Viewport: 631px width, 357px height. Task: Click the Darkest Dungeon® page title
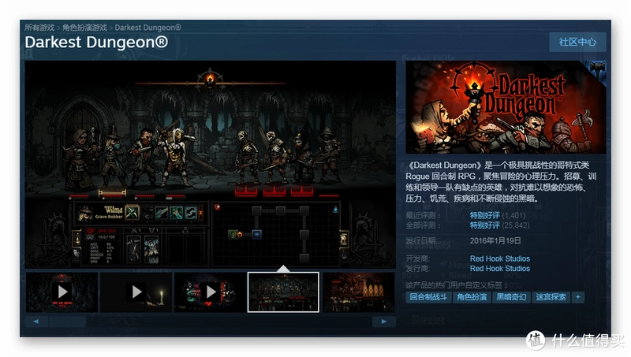pyautogui.click(x=96, y=43)
